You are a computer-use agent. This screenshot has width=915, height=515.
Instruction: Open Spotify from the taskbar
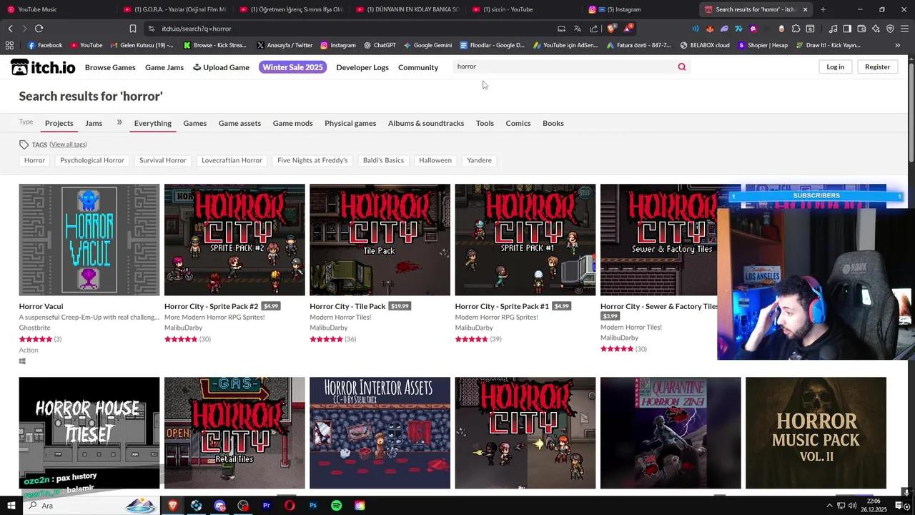click(x=335, y=506)
